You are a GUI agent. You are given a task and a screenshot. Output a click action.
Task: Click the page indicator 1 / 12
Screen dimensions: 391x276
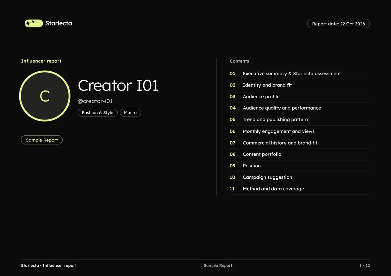pyautogui.click(x=365, y=266)
